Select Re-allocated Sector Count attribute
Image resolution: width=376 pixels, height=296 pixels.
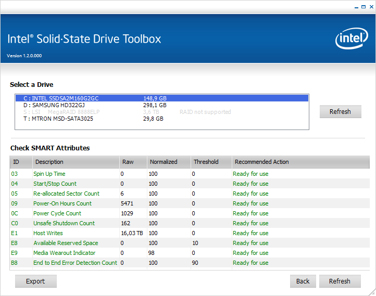tap(190, 194)
